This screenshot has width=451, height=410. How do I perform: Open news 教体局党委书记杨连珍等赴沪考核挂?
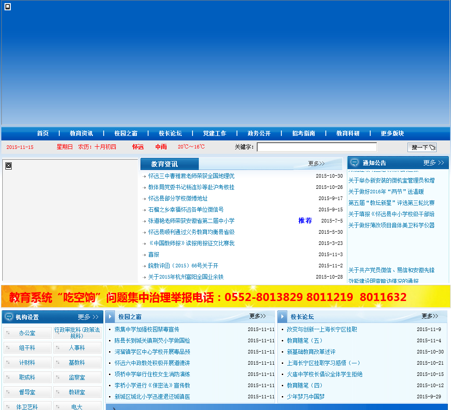coord(191,187)
